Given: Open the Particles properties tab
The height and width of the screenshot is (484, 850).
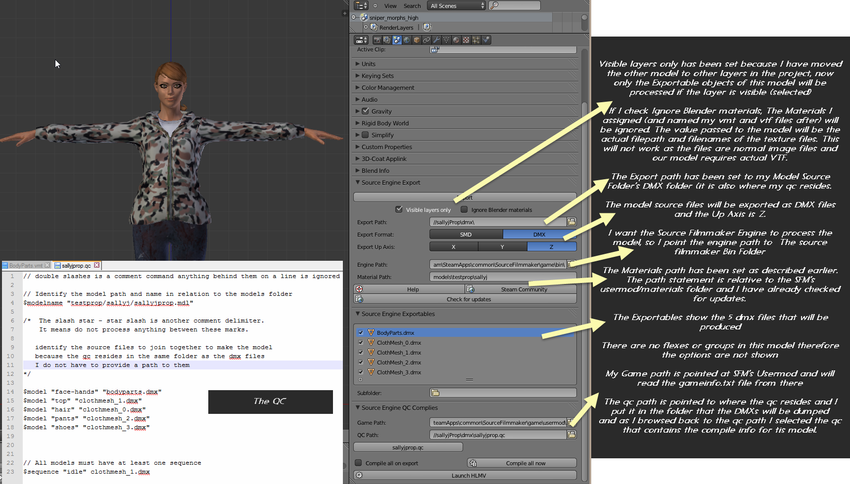Looking at the screenshot, I should click(x=476, y=40).
